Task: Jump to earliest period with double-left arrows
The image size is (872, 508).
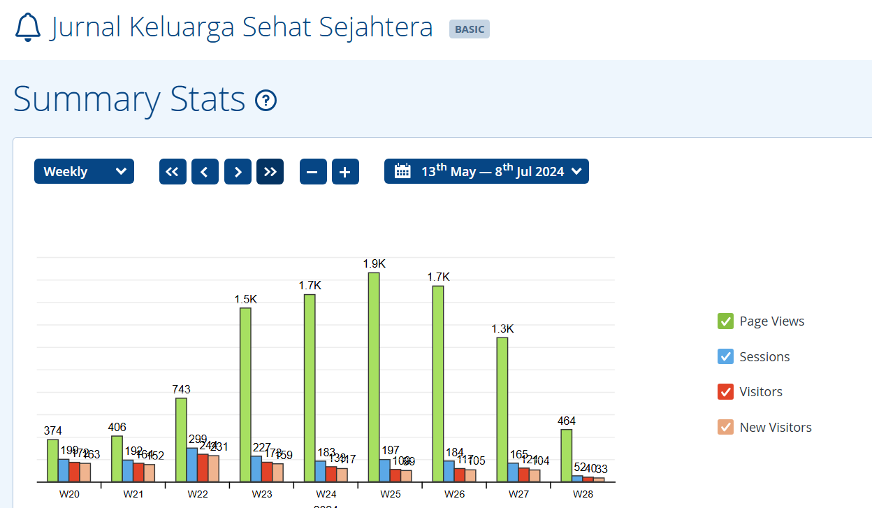Action: click(x=173, y=172)
